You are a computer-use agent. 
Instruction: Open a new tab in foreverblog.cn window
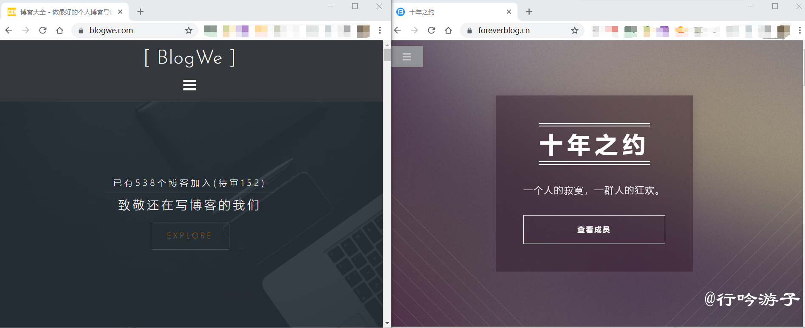[x=529, y=12]
